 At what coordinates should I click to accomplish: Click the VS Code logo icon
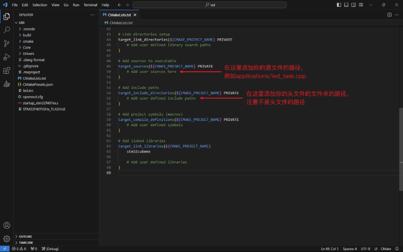click(5, 5)
